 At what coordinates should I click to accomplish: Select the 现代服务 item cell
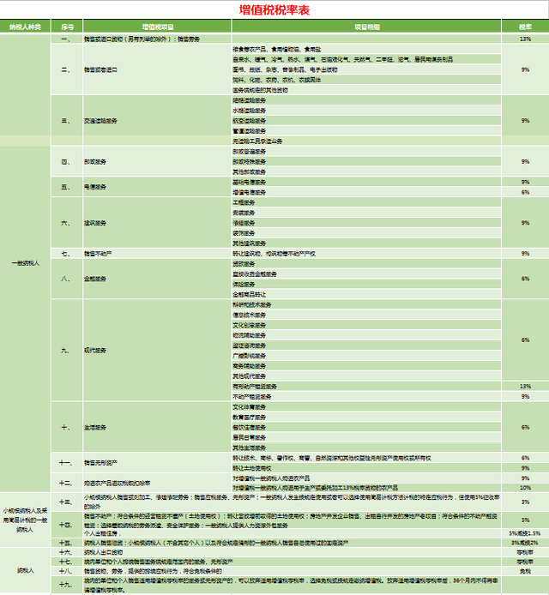coord(157,351)
